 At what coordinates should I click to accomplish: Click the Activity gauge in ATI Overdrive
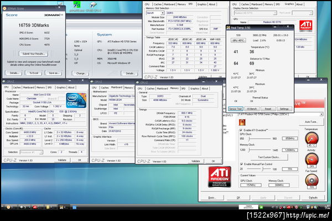point(312,159)
